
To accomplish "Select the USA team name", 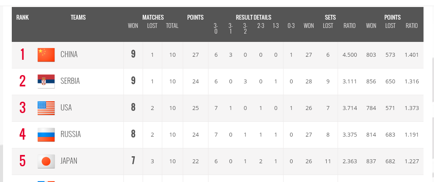I will pos(66,108).
